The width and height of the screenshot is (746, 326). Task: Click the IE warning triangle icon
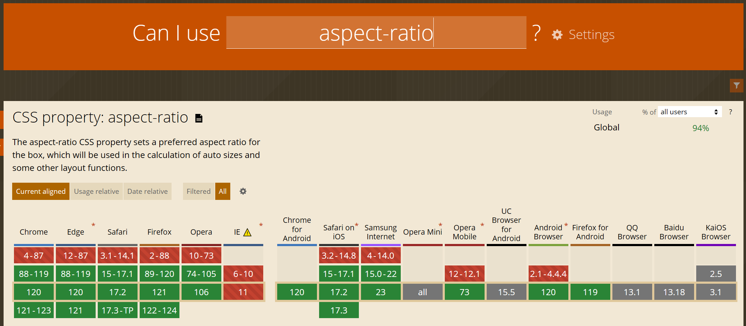pyautogui.click(x=247, y=232)
